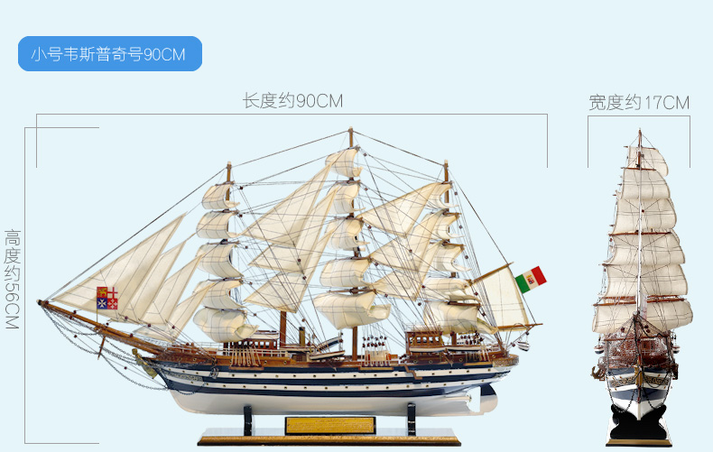Click the 宽度约17CM width label
The height and width of the screenshot is (452, 713).
(x=639, y=102)
